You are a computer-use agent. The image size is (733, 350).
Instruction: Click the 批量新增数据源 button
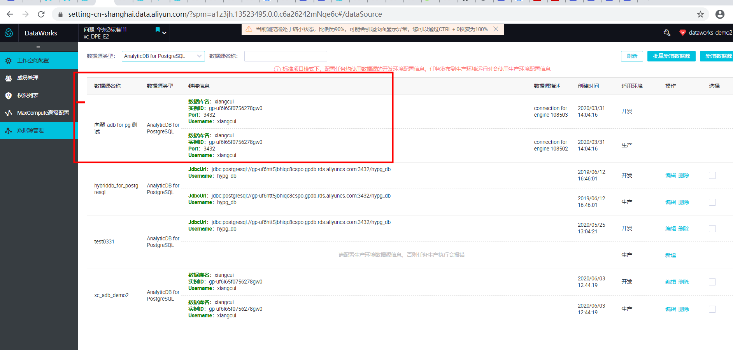672,56
